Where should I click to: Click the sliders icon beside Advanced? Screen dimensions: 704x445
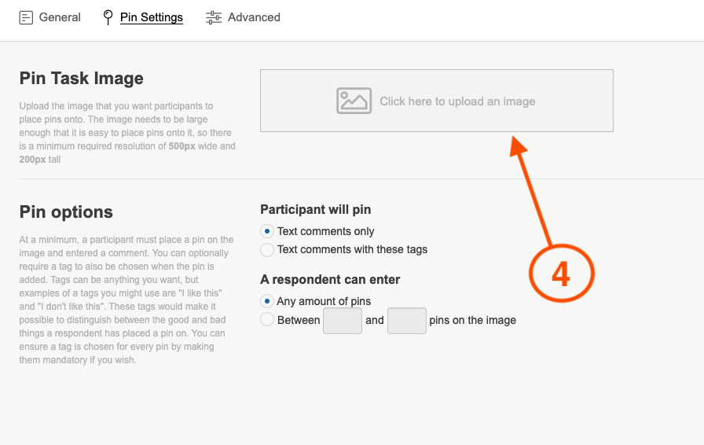[214, 17]
